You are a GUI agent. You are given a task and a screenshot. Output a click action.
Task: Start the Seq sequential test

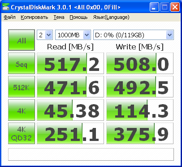(22, 63)
